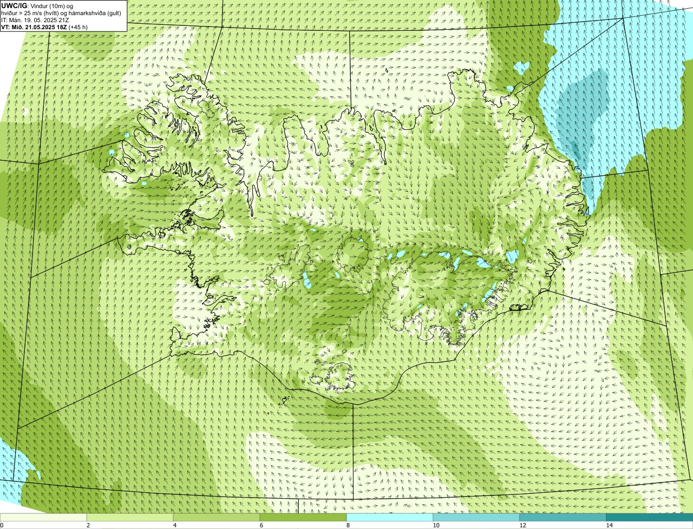Click the scale label '12'
This screenshot has height=529, width=693.
[522, 525]
